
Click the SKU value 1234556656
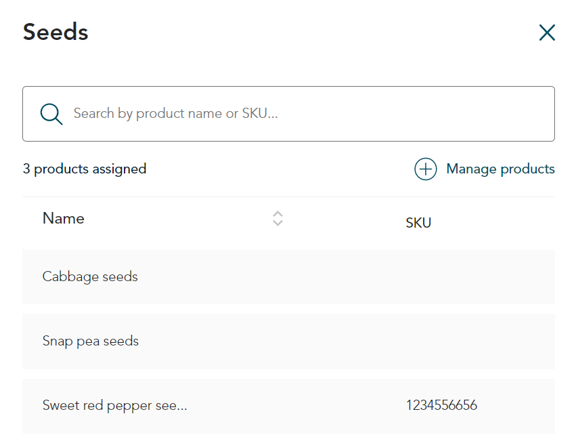point(441,406)
